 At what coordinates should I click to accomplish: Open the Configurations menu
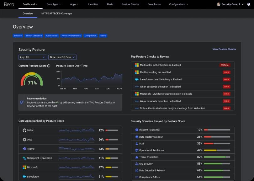click(178, 4)
